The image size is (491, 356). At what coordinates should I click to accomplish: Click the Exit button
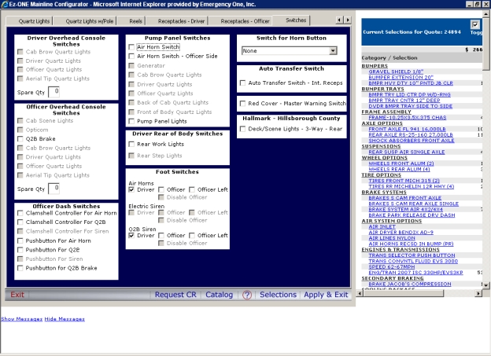[x=17, y=295]
